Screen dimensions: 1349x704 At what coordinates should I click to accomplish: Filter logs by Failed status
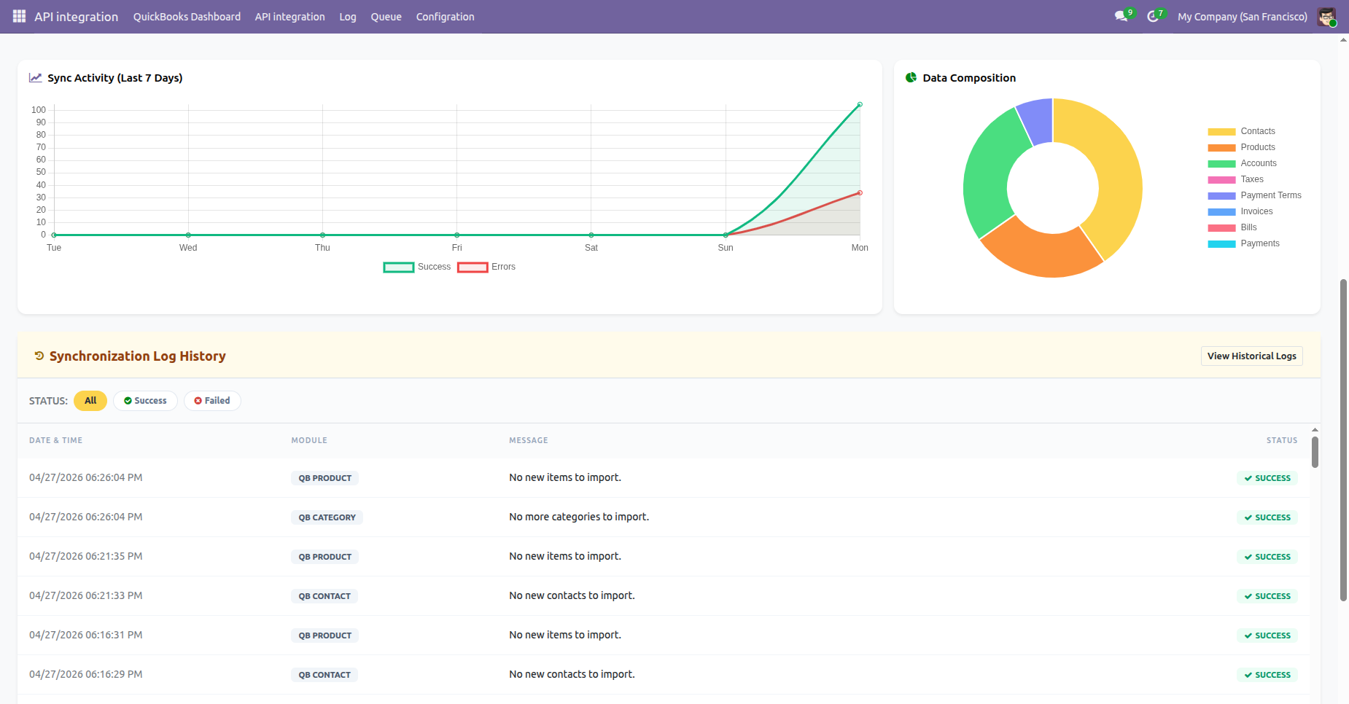tap(212, 401)
